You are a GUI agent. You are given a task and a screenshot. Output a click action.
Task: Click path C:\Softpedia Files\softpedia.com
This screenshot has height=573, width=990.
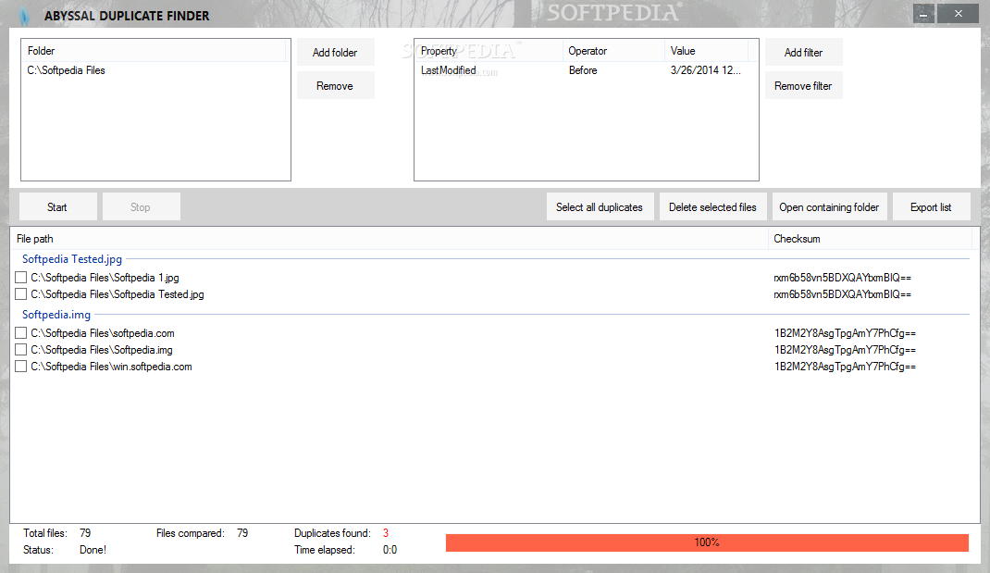pyautogui.click(x=103, y=333)
